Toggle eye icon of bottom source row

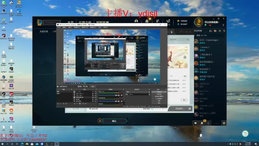pos(93,101)
